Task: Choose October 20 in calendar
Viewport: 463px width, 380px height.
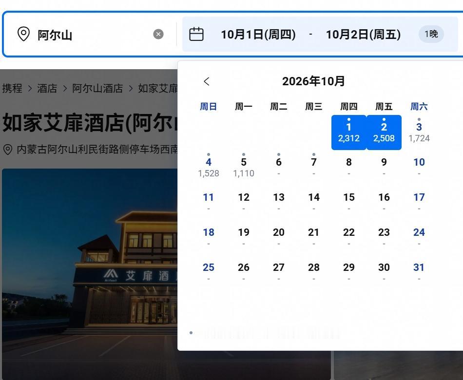Action: [279, 238]
